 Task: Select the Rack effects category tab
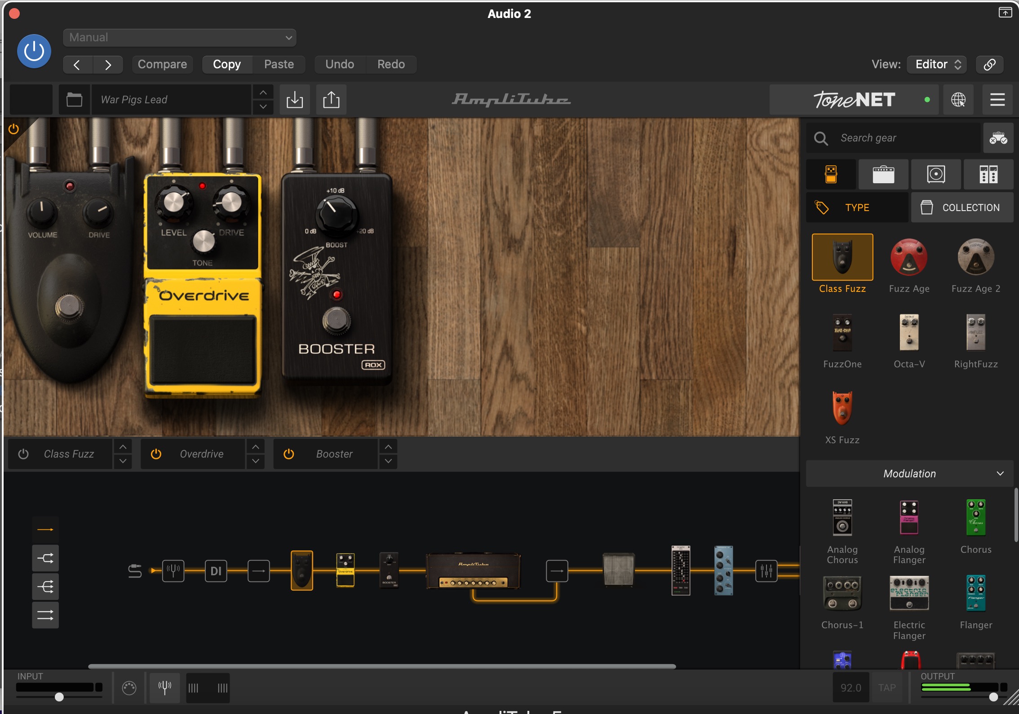[x=988, y=174]
